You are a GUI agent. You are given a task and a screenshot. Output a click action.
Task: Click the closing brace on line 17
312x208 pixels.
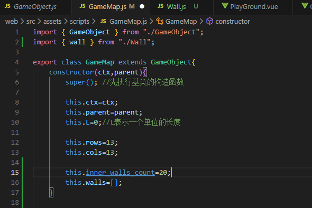click(x=51, y=193)
